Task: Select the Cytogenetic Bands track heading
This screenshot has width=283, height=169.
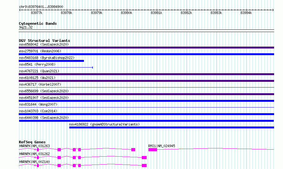Action: (x=38, y=23)
